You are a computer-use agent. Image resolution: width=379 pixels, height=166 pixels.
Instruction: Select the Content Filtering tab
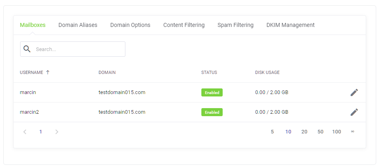[184, 25]
